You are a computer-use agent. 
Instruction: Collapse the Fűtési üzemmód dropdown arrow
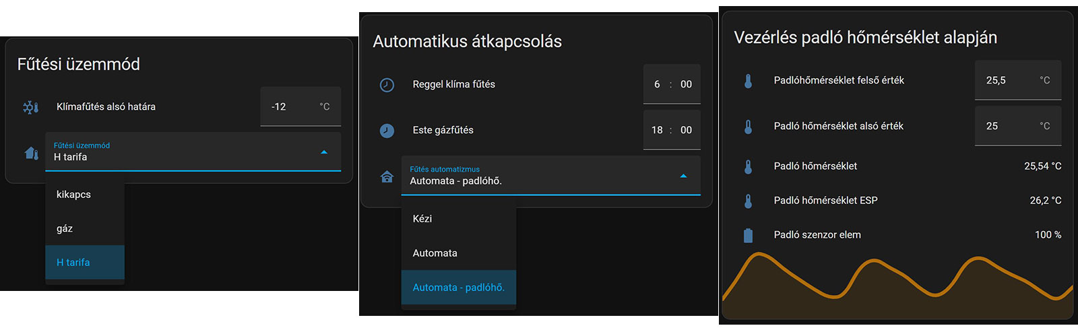(324, 152)
